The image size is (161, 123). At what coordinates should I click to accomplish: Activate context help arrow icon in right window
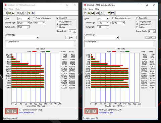[x=112, y=13]
